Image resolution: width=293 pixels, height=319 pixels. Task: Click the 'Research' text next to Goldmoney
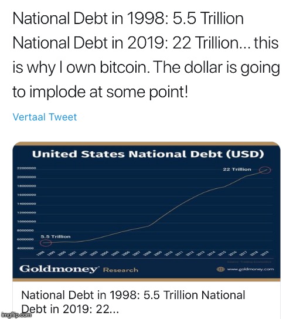pyautogui.click(x=121, y=270)
